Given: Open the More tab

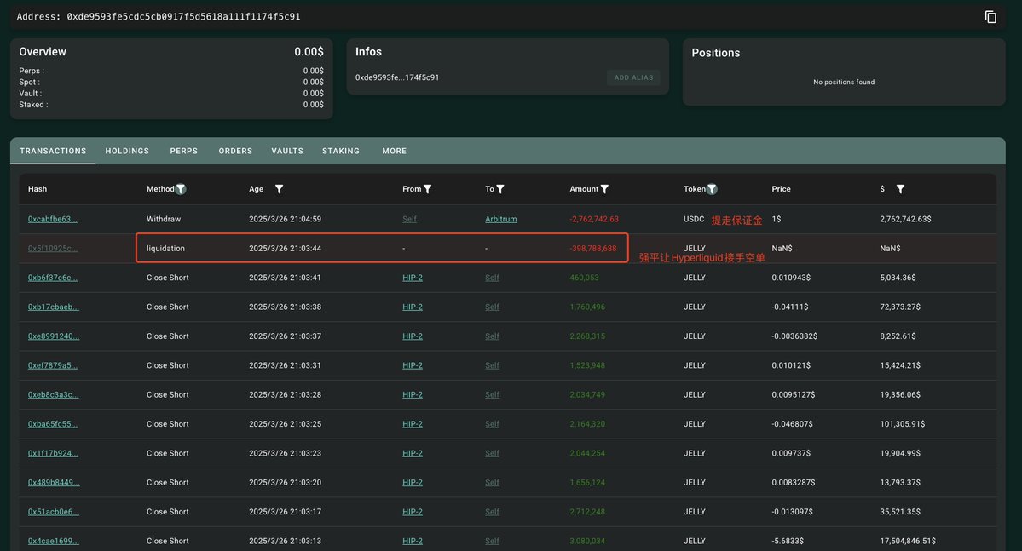Looking at the screenshot, I should [x=395, y=151].
